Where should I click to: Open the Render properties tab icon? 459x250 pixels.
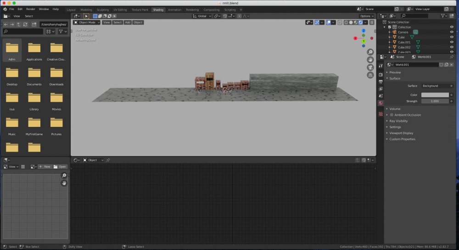tap(381, 75)
